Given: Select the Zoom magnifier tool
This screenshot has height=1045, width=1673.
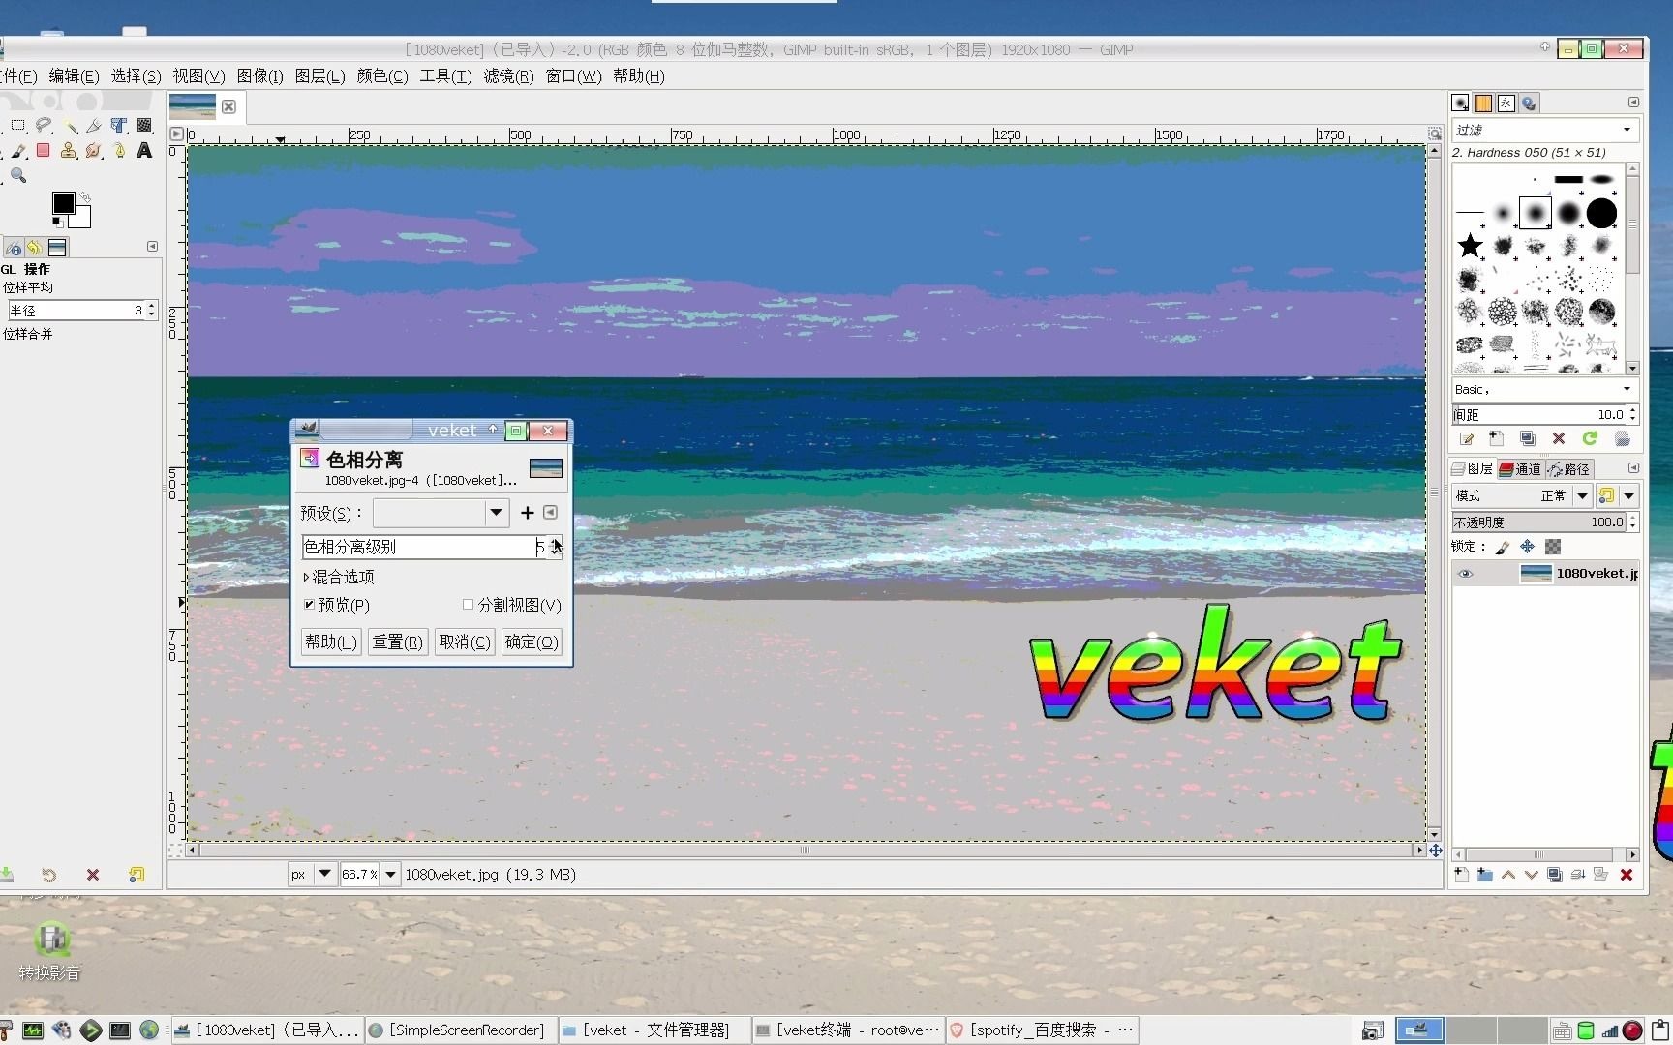Looking at the screenshot, I should [x=19, y=176].
